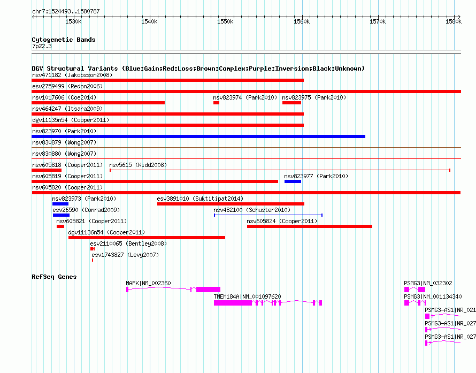Click the blue nsv823973 (Park2010) bar
This screenshot has width=476, height=373.
60,204
